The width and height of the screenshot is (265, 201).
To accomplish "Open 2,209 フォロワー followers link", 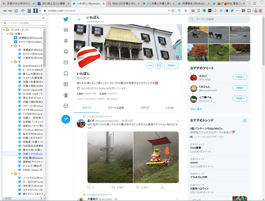I will pyautogui.click(x=109, y=93).
